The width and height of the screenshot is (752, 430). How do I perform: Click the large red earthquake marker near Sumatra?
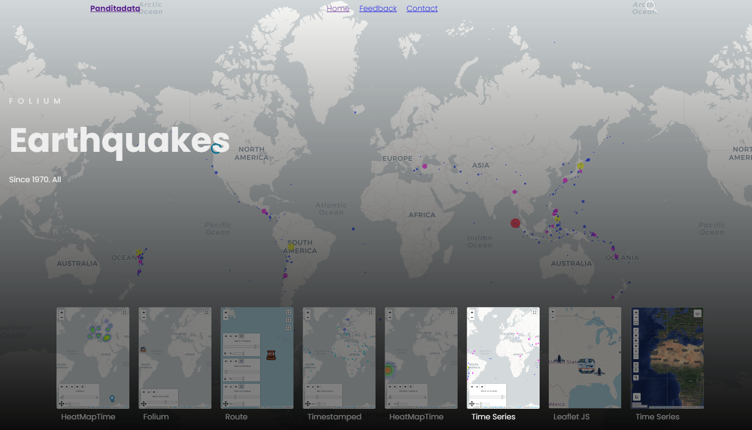click(515, 223)
